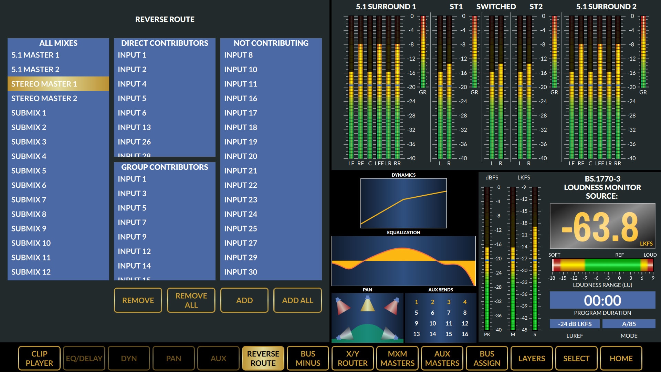The height and width of the screenshot is (372, 661).
Task: Select Input 30 under Not Contributing
Action: (x=271, y=272)
